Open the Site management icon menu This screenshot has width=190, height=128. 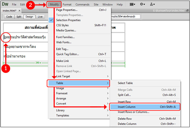click(152, 4)
